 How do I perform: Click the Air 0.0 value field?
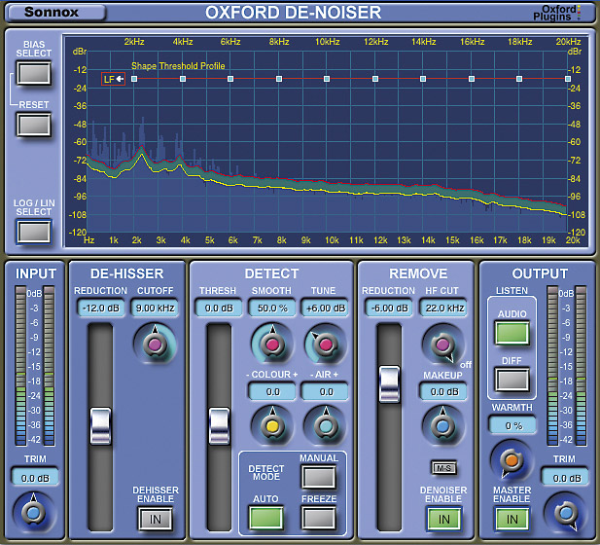[326, 392]
